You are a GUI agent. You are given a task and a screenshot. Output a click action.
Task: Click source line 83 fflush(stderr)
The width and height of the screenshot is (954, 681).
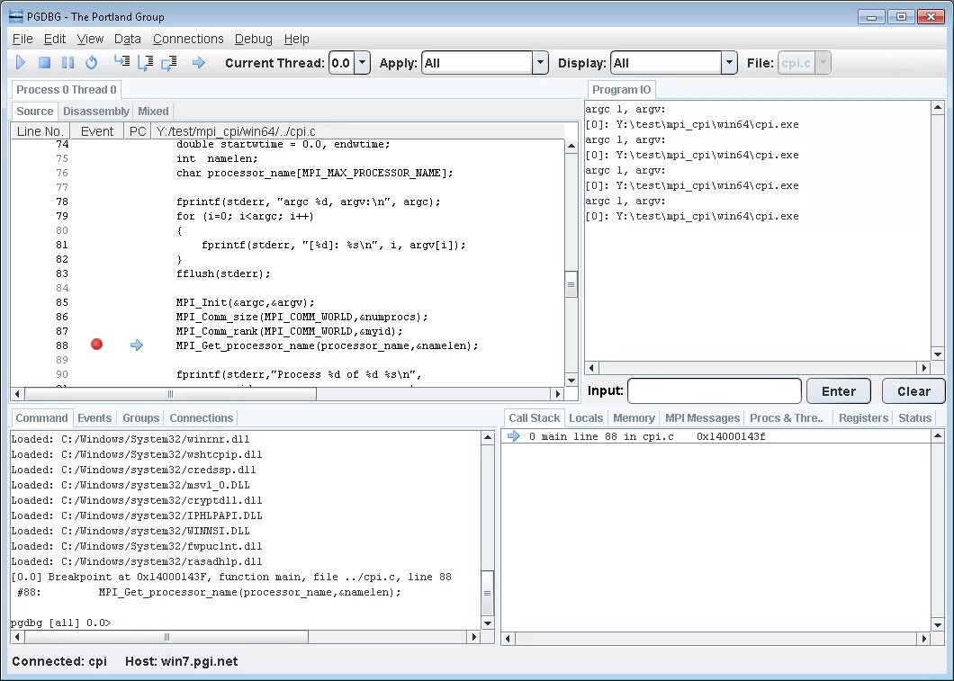223,273
